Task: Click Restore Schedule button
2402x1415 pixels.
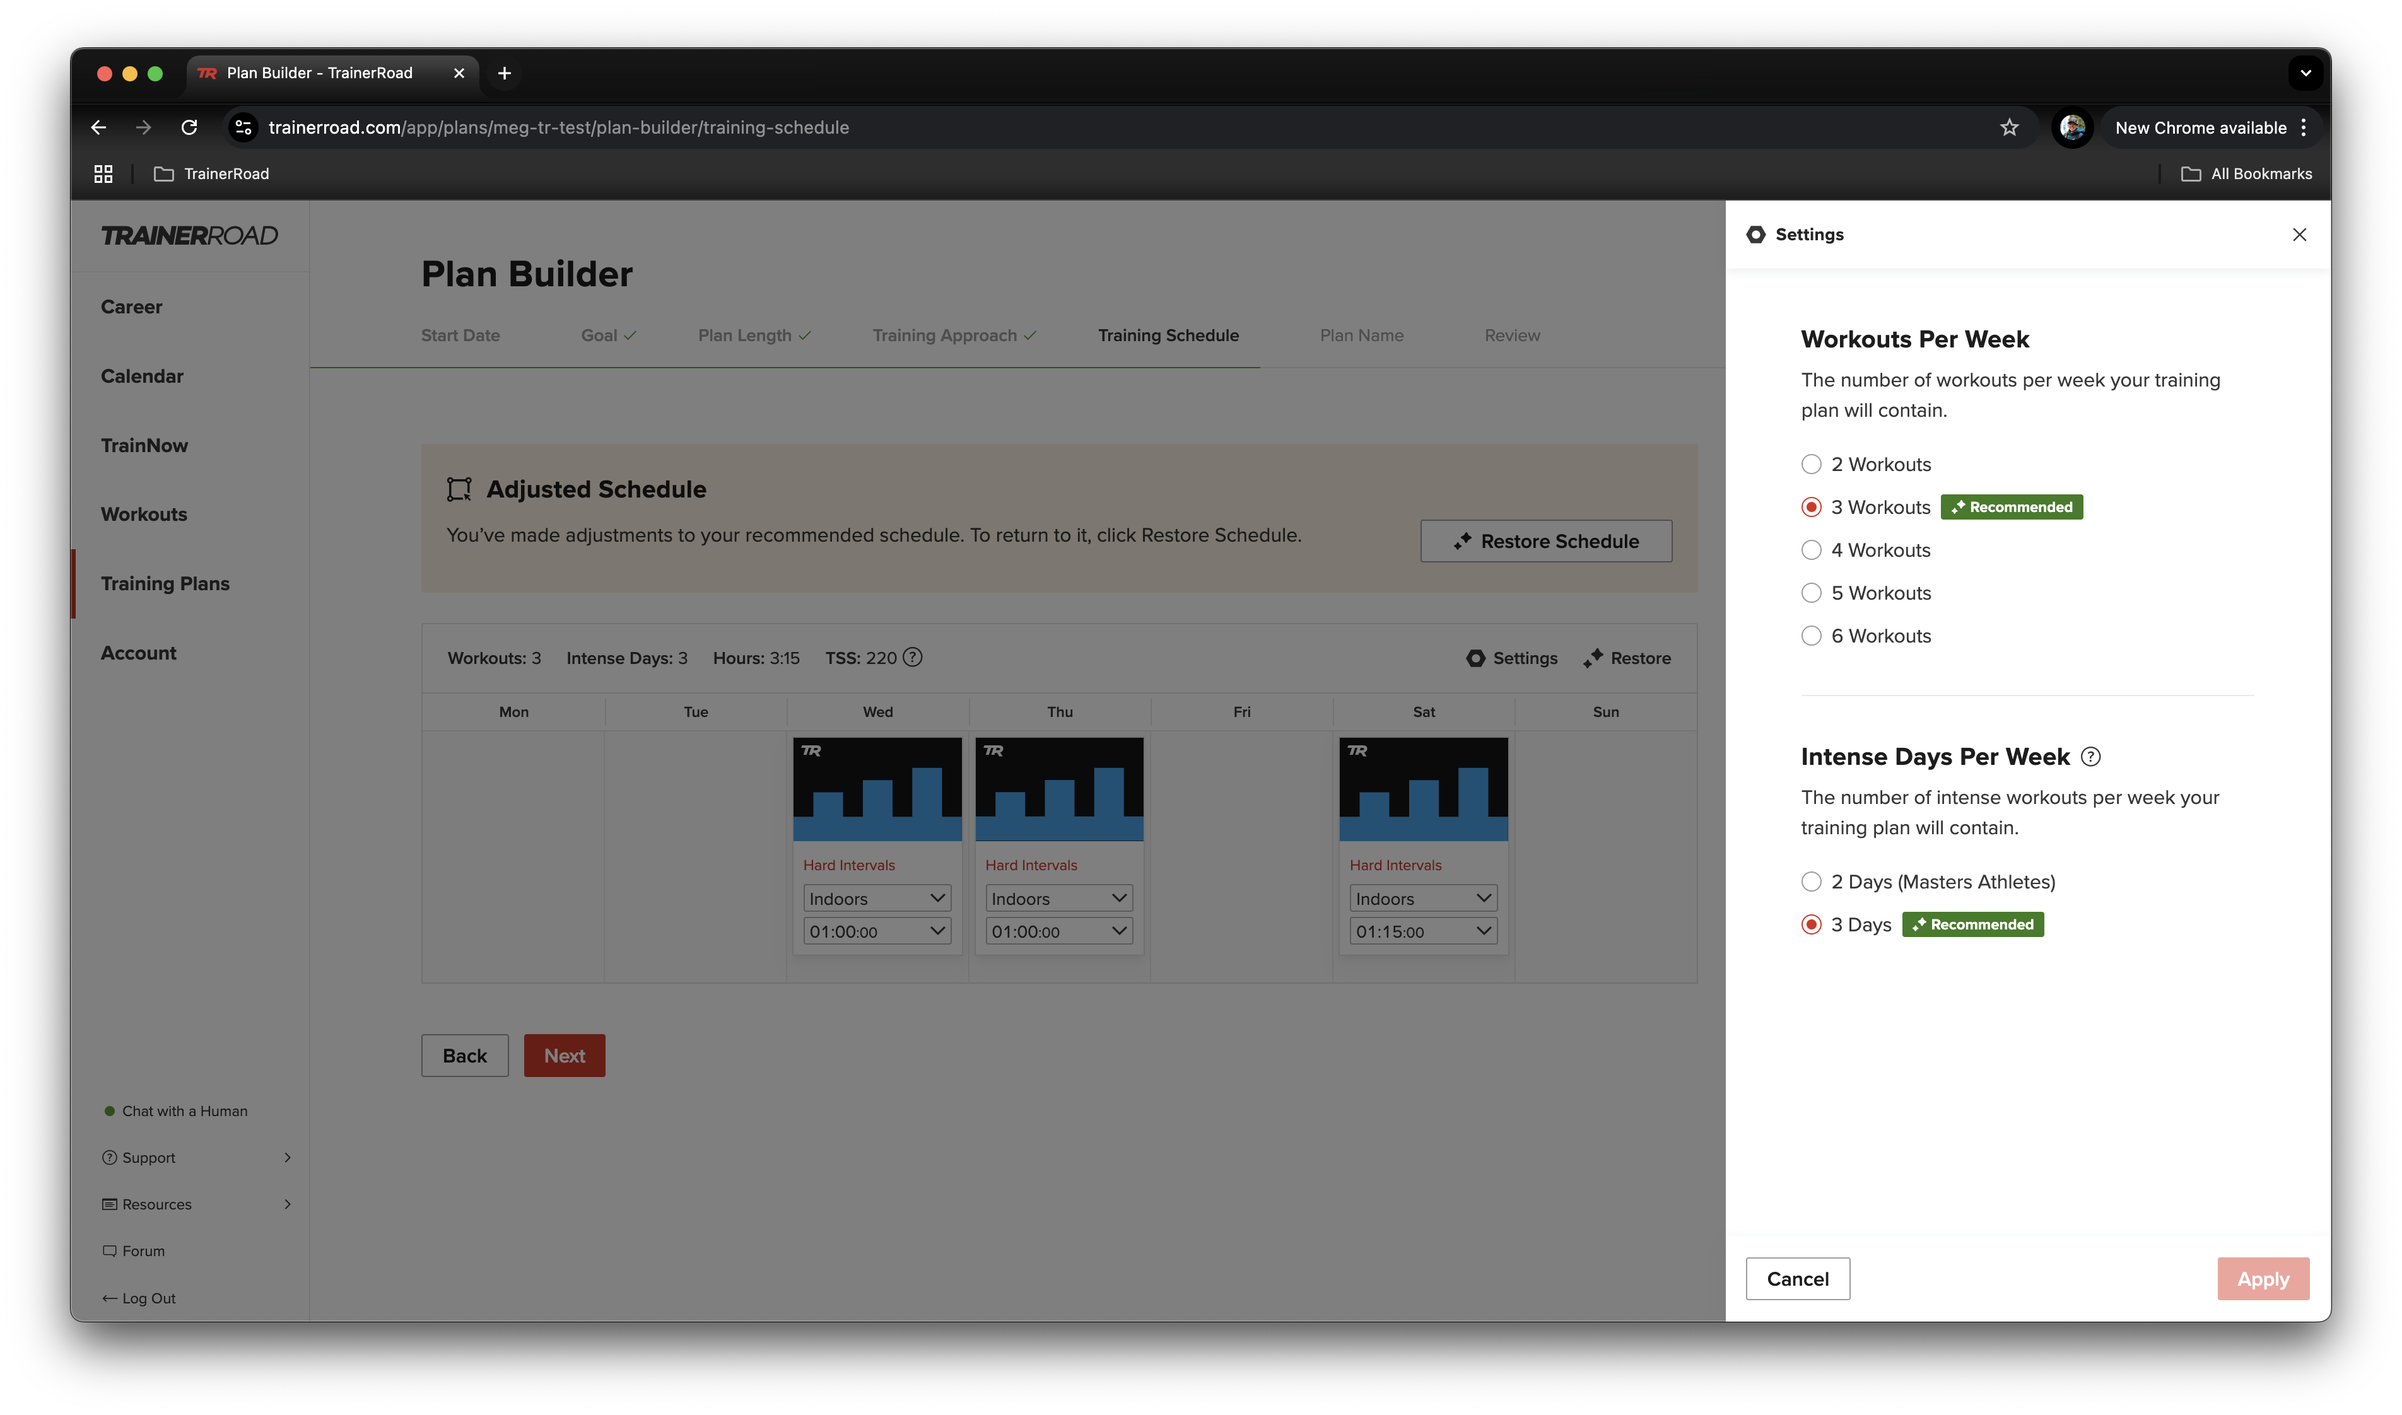Action: point(1545,540)
